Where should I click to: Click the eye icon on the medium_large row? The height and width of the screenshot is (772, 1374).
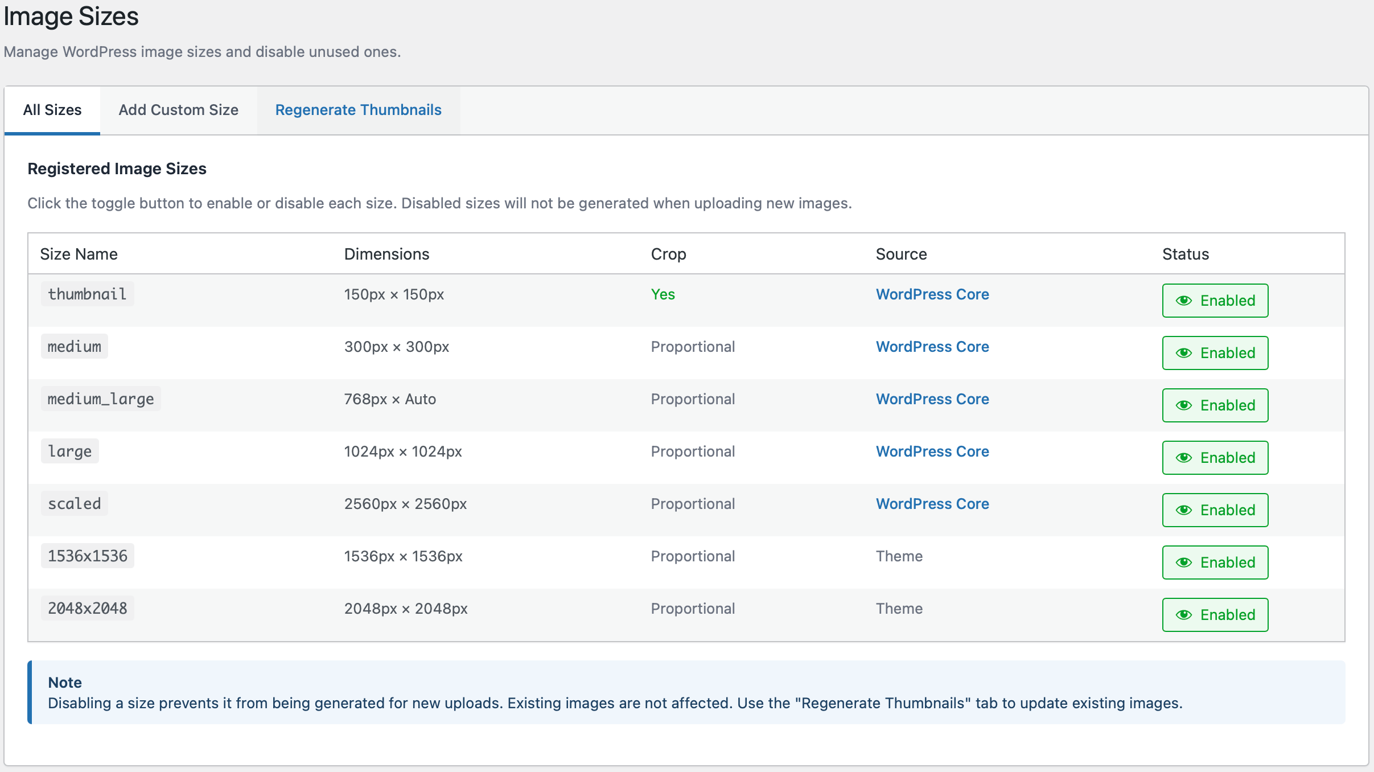tap(1184, 405)
